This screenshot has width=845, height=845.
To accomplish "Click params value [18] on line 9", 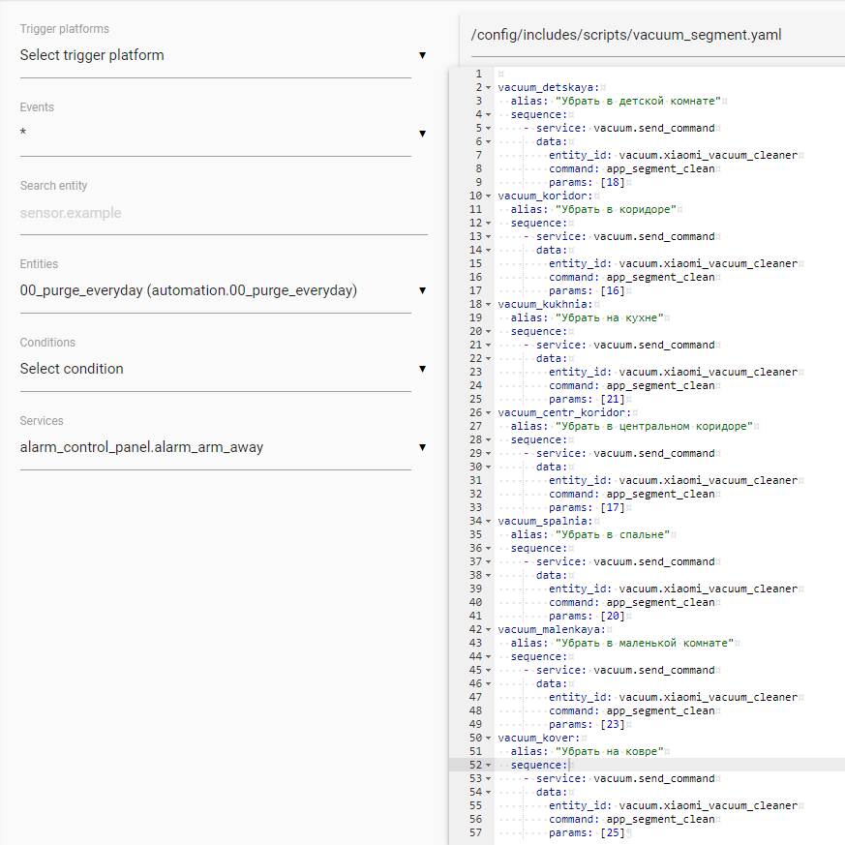I will [x=613, y=182].
